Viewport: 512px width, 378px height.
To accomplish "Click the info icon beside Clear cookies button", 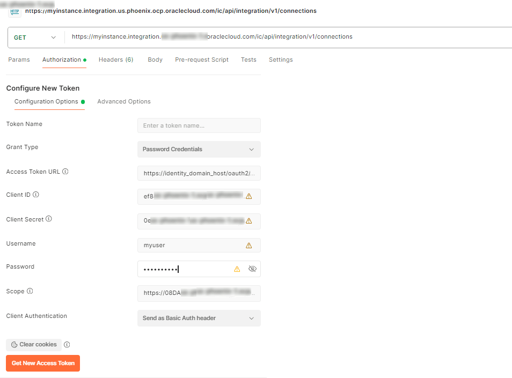I will (67, 345).
